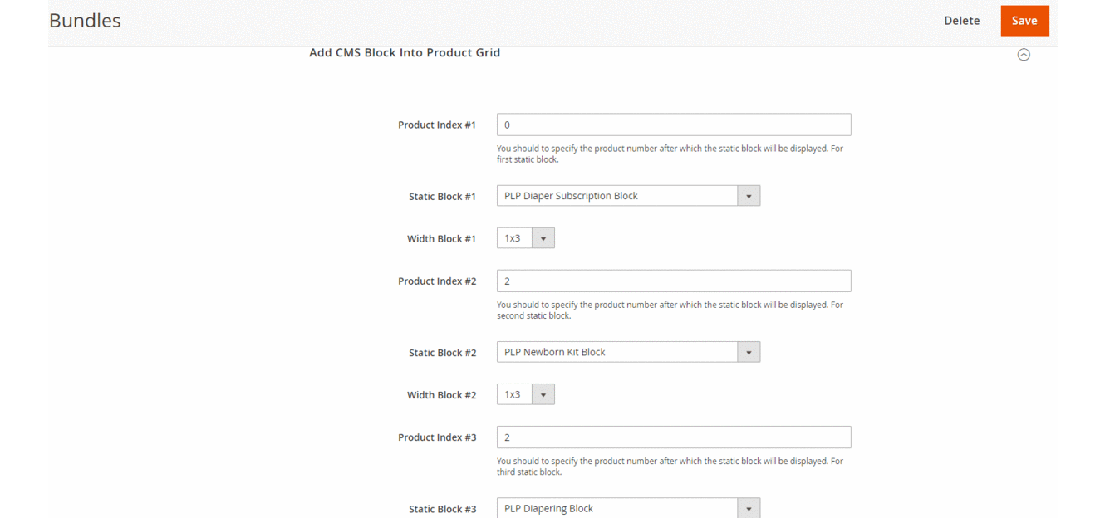This screenshot has height=518, width=1105.
Task: Click the second static block help note
Action: tap(670, 310)
